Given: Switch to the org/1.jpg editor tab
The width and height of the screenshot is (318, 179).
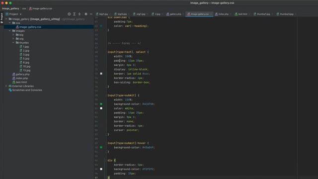Looking at the screenshot, I should (x=141, y=14).
